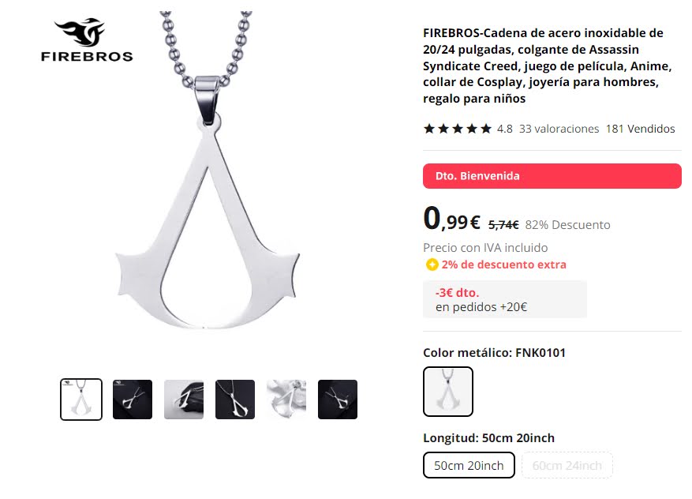Click the FIREBROS product title text
The height and width of the screenshot is (499, 692).
tap(548, 66)
